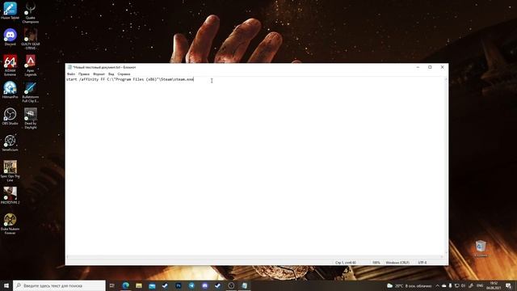Select the Recycle Bin desktop icon
This screenshot has height=291, width=517.
(x=481, y=249)
